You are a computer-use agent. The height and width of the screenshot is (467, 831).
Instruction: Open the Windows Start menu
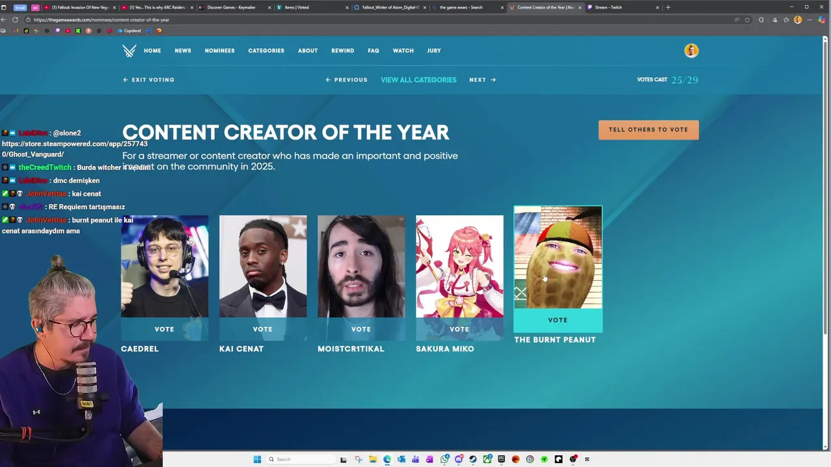coord(257,459)
